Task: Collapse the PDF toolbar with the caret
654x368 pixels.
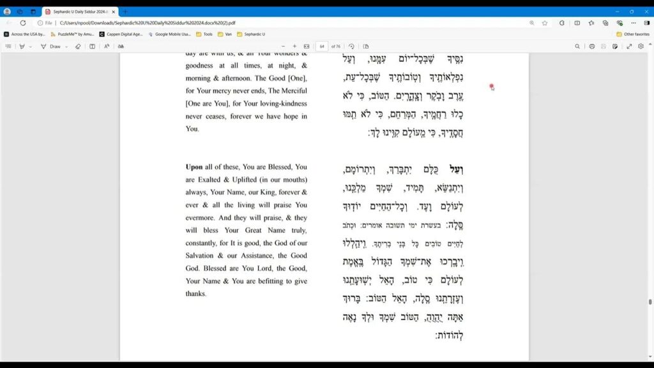Action: click(650, 45)
